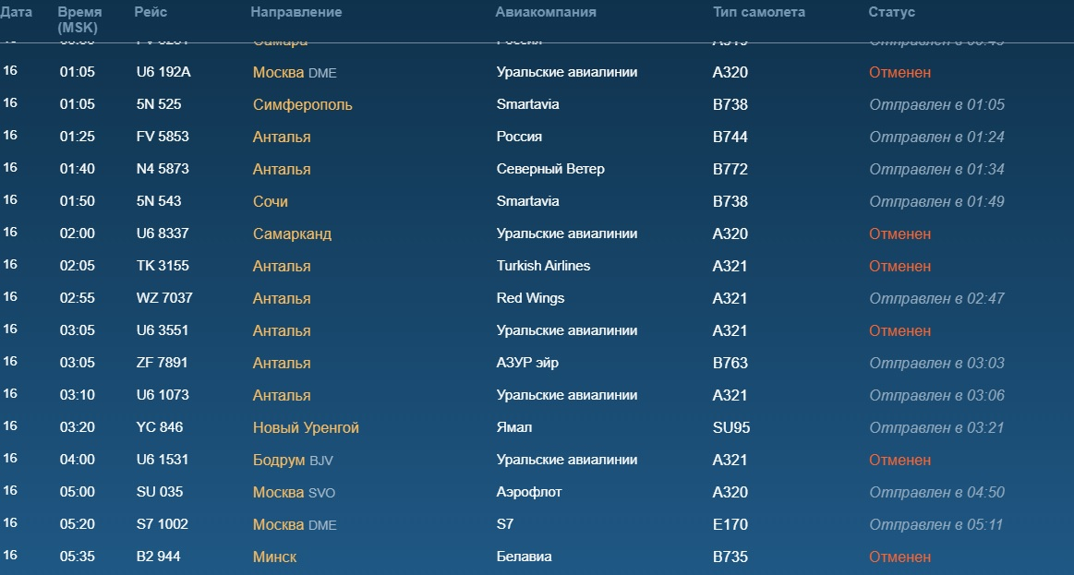The image size is (1074, 575).
Task: Click flight number U6 1073
Action: (x=163, y=394)
